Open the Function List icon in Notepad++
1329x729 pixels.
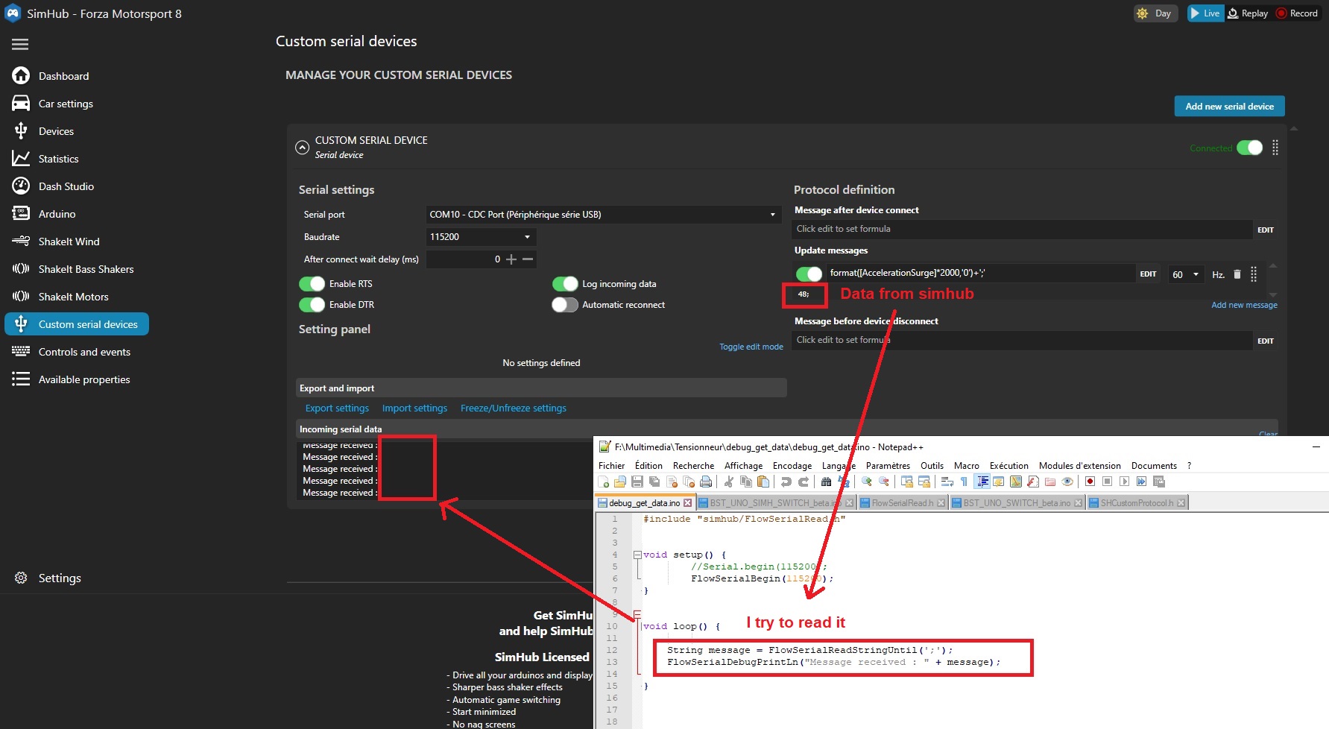1032,482
